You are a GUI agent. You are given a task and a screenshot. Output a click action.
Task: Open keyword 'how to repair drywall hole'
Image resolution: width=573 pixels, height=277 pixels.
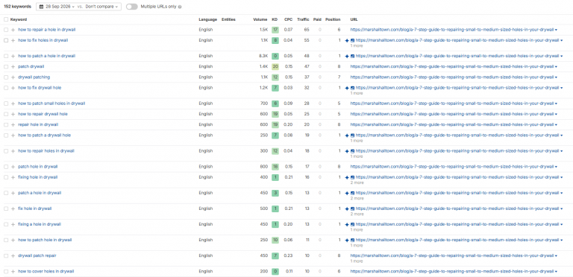coord(43,114)
